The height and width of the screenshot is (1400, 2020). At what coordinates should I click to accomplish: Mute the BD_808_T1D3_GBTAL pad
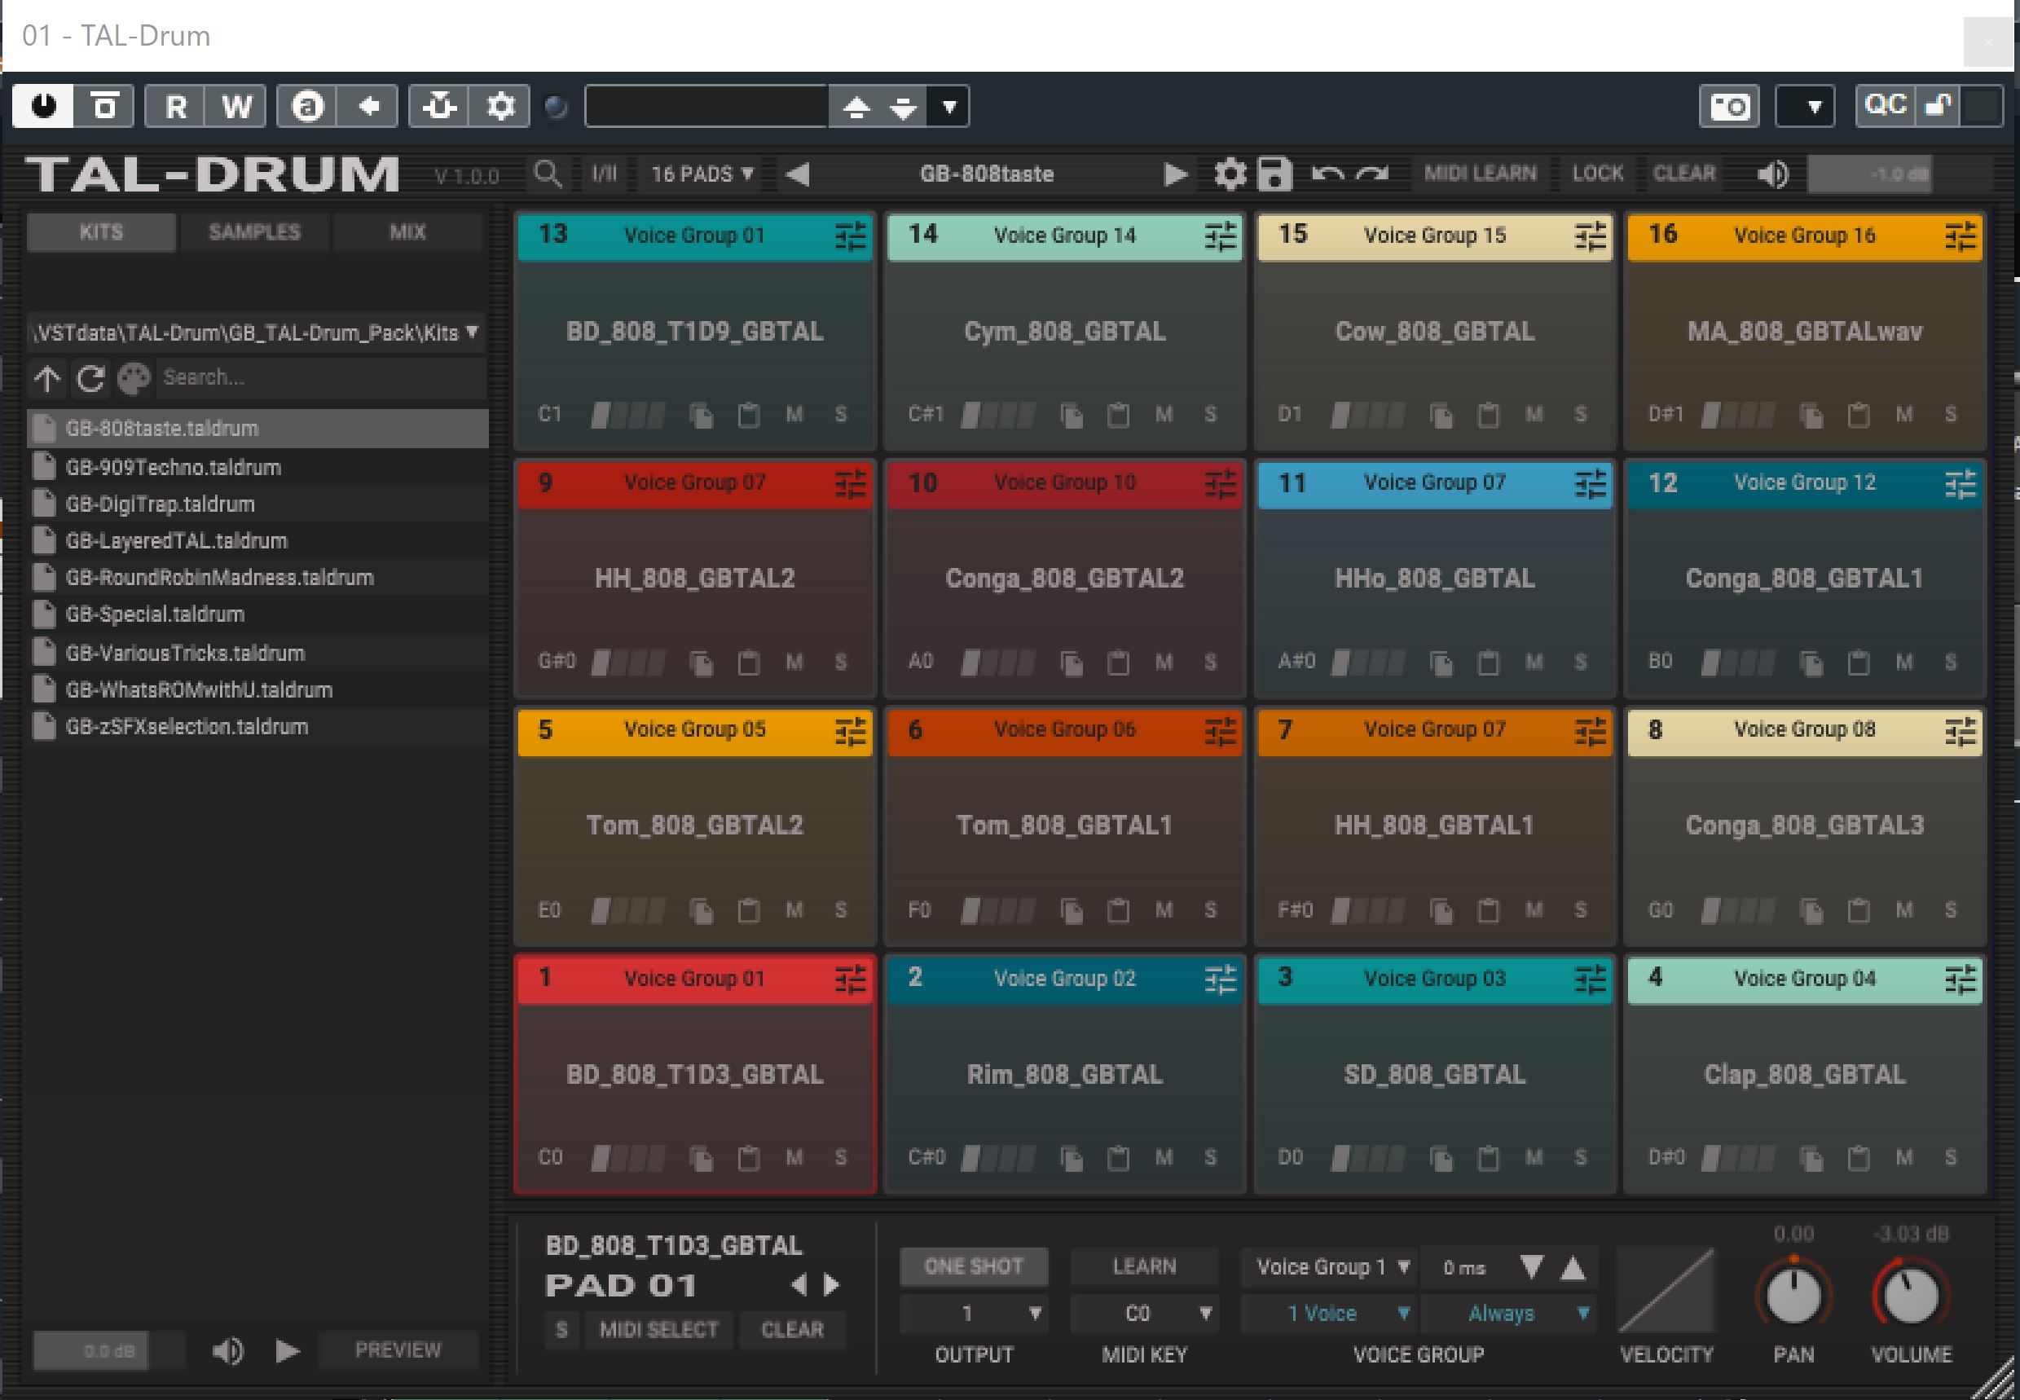(794, 1158)
